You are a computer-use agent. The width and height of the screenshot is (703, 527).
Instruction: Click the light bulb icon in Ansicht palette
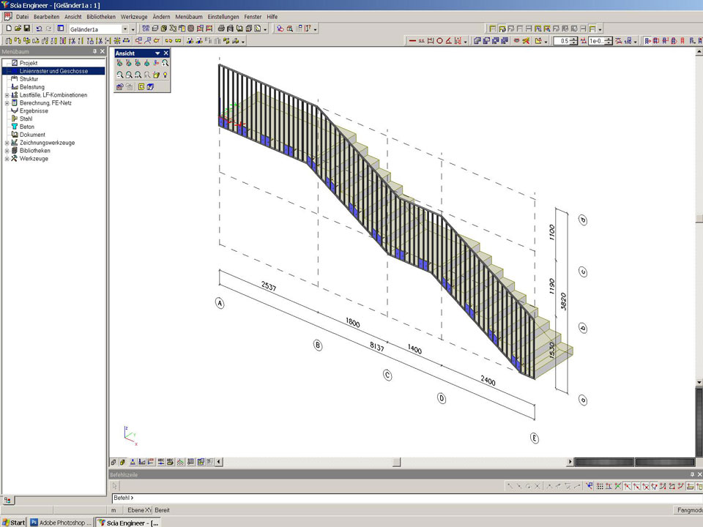pyautogui.click(x=165, y=75)
